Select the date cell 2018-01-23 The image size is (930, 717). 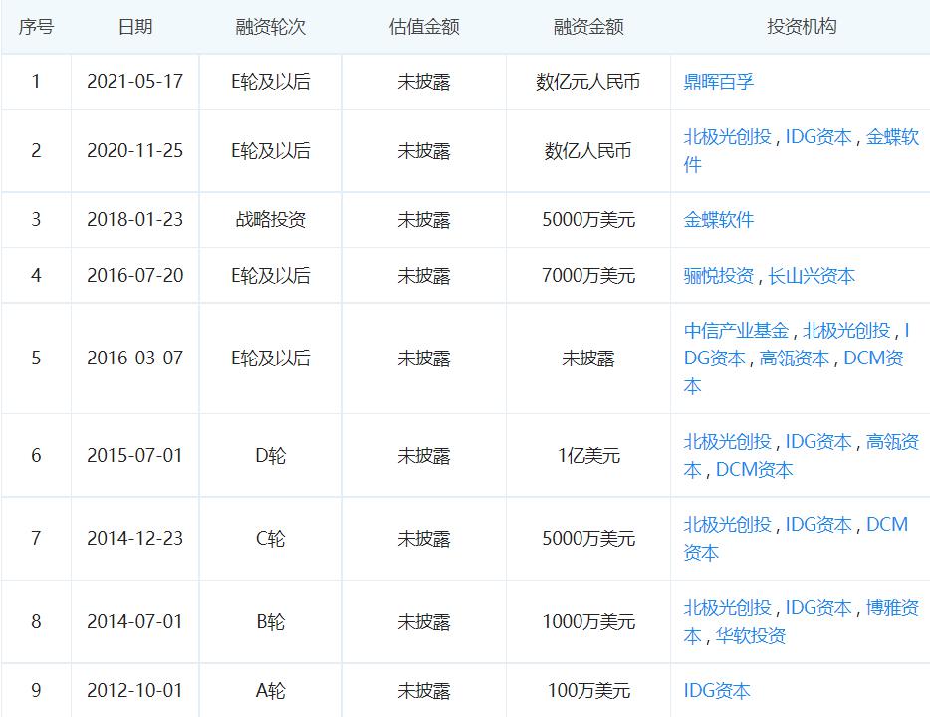[135, 220]
